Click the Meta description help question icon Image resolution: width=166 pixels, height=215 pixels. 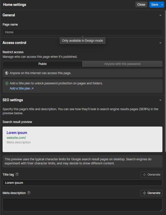(29, 193)
